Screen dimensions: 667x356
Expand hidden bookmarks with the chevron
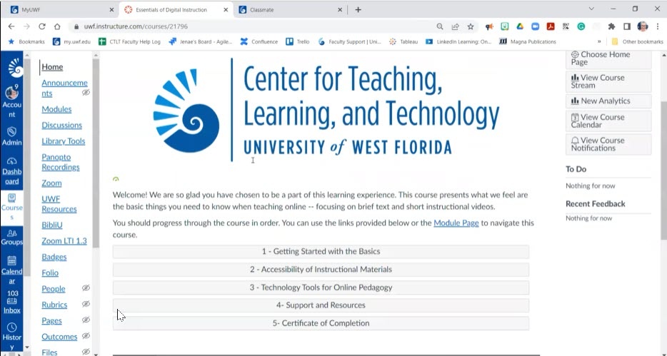(x=599, y=41)
